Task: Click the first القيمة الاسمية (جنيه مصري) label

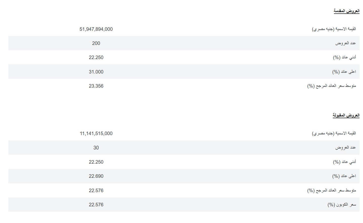Action: pos(334,29)
